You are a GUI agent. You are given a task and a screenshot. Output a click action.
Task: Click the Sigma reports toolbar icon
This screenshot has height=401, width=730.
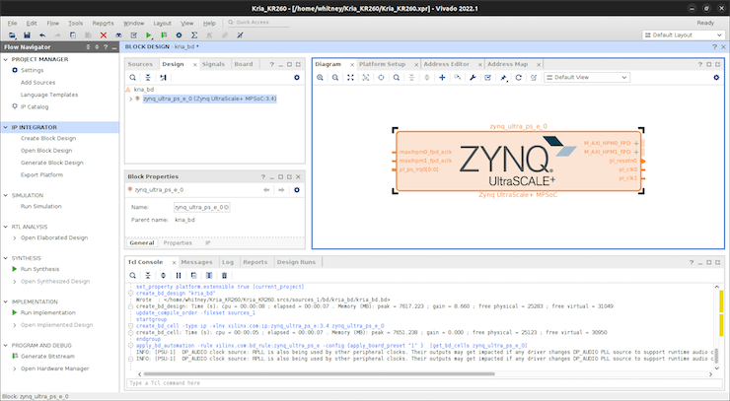[194, 35]
